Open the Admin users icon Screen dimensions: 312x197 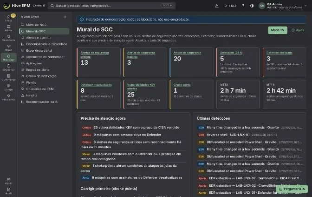click(x=8, y=181)
